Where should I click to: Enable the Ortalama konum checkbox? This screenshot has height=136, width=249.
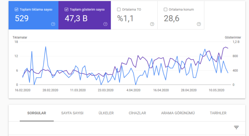click(x=166, y=10)
